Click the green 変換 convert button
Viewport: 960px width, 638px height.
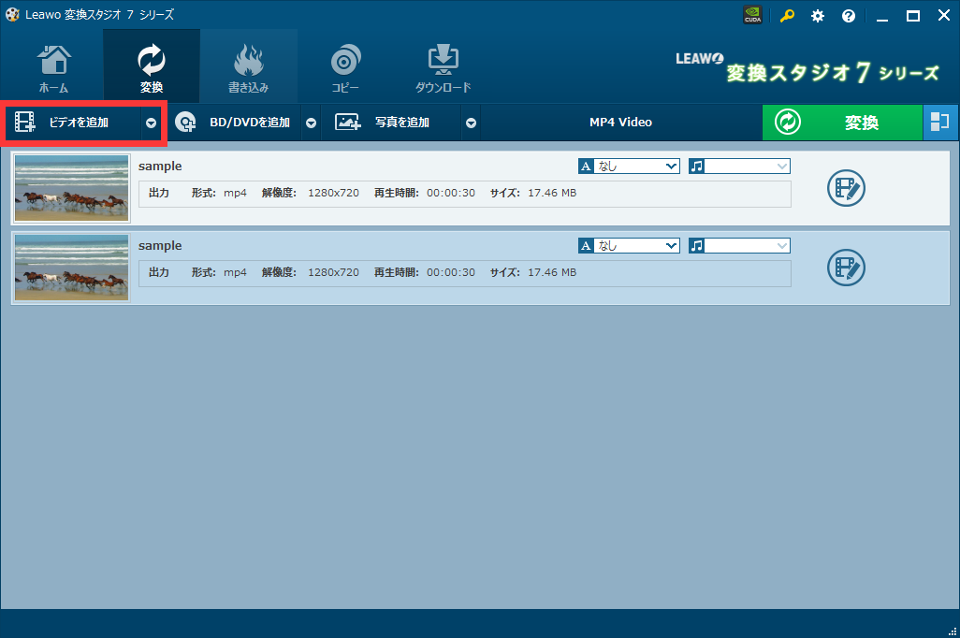(842, 123)
